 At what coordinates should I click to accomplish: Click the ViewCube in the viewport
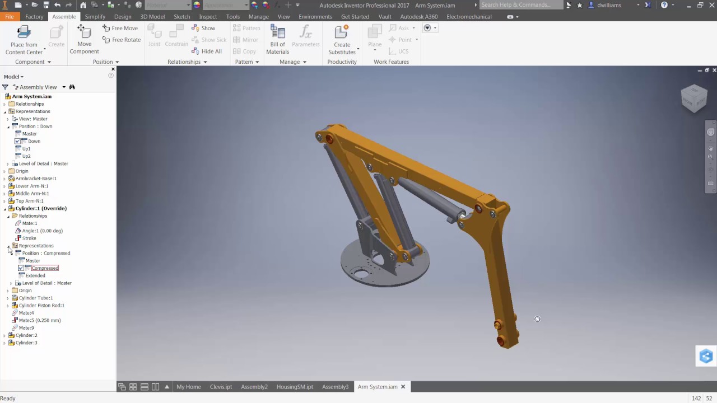pyautogui.click(x=694, y=98)
